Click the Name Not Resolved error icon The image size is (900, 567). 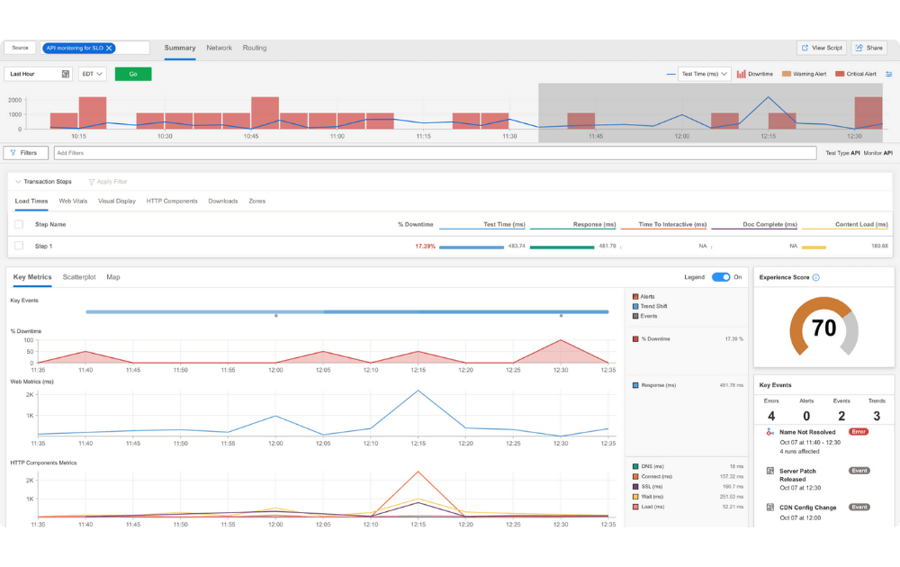click(x=770, y=432)
